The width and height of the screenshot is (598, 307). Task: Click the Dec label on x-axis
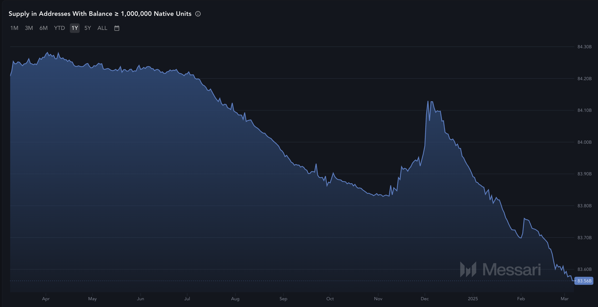point(425,299)
